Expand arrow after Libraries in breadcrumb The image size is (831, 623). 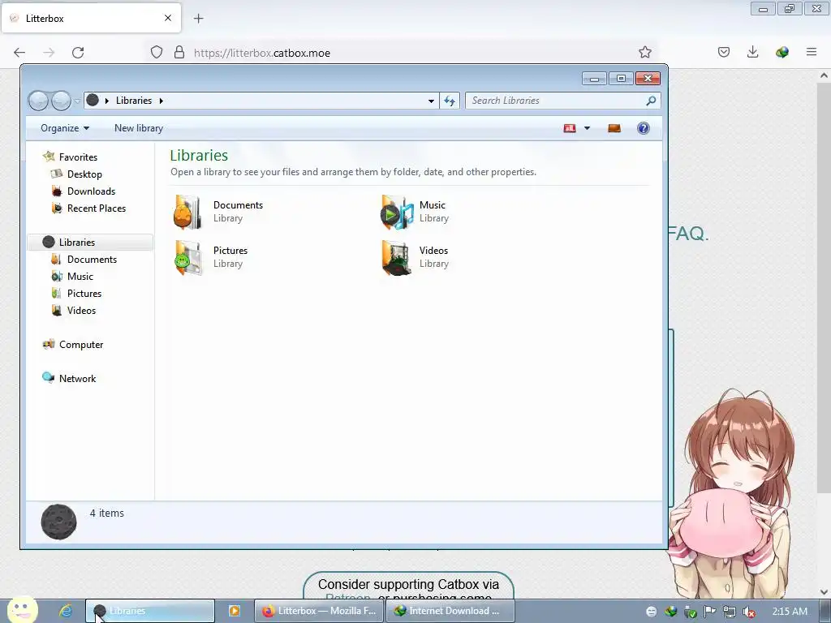tap(161, 101)
